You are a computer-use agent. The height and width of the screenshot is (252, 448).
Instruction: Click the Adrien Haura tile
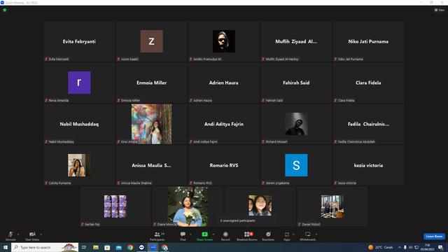coord(224,83)
